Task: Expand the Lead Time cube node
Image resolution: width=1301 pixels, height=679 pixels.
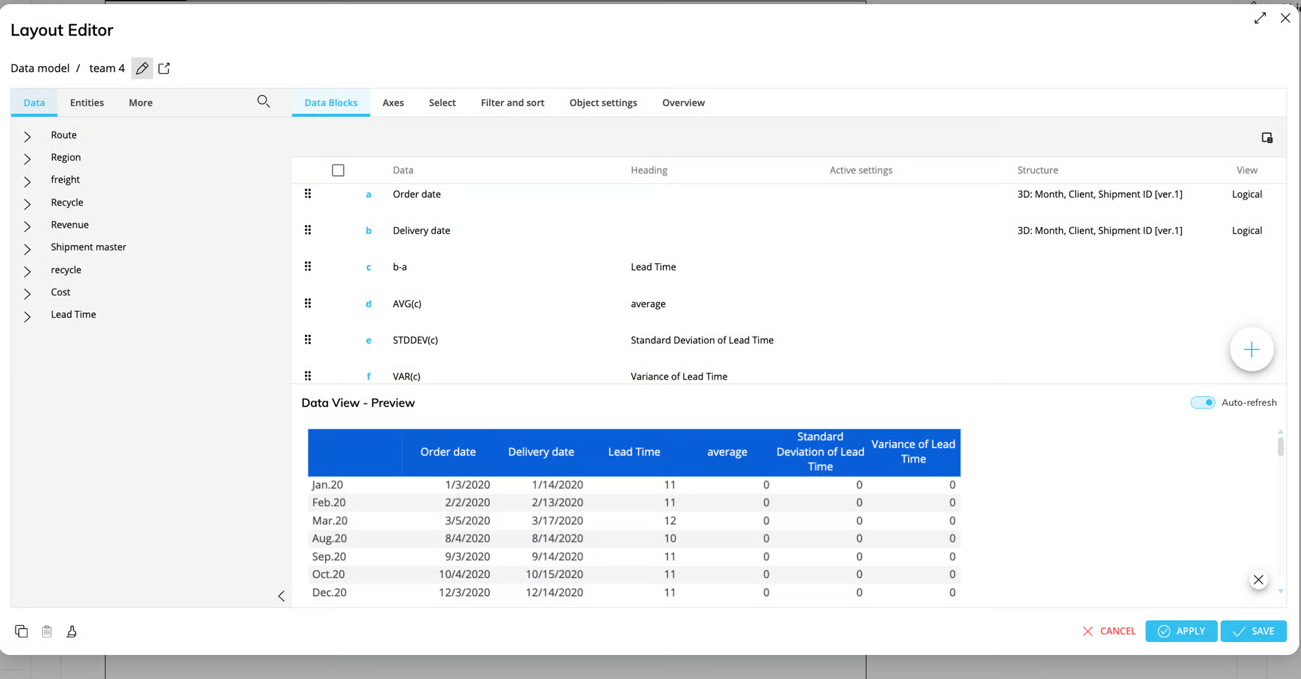Action: click(27, 316)
